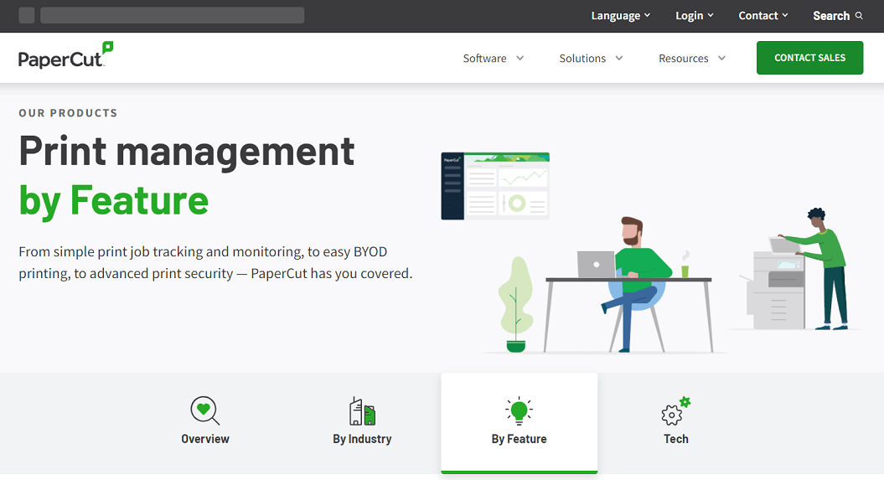Click the search magnifier icon

[x=859, y=16]
